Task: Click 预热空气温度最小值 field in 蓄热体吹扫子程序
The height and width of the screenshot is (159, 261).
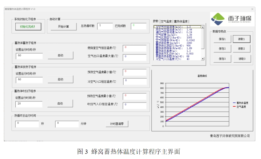Action: 135,97
